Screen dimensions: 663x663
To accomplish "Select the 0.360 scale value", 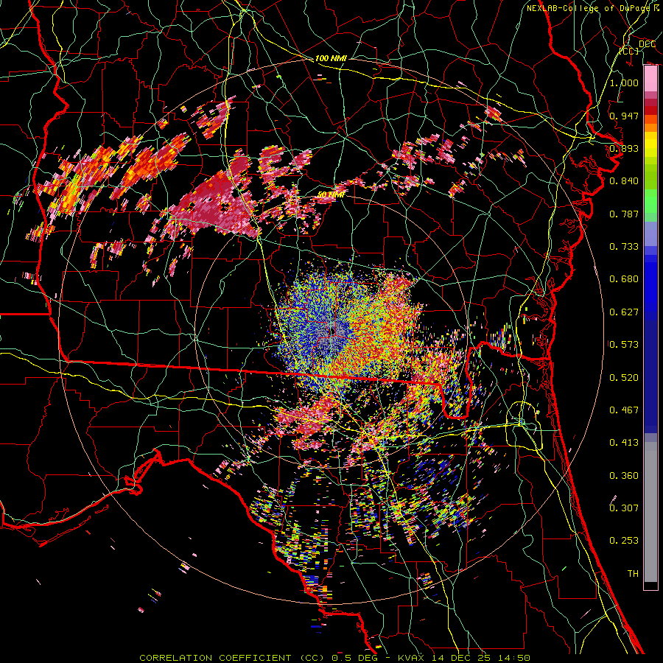I will 624,475.
